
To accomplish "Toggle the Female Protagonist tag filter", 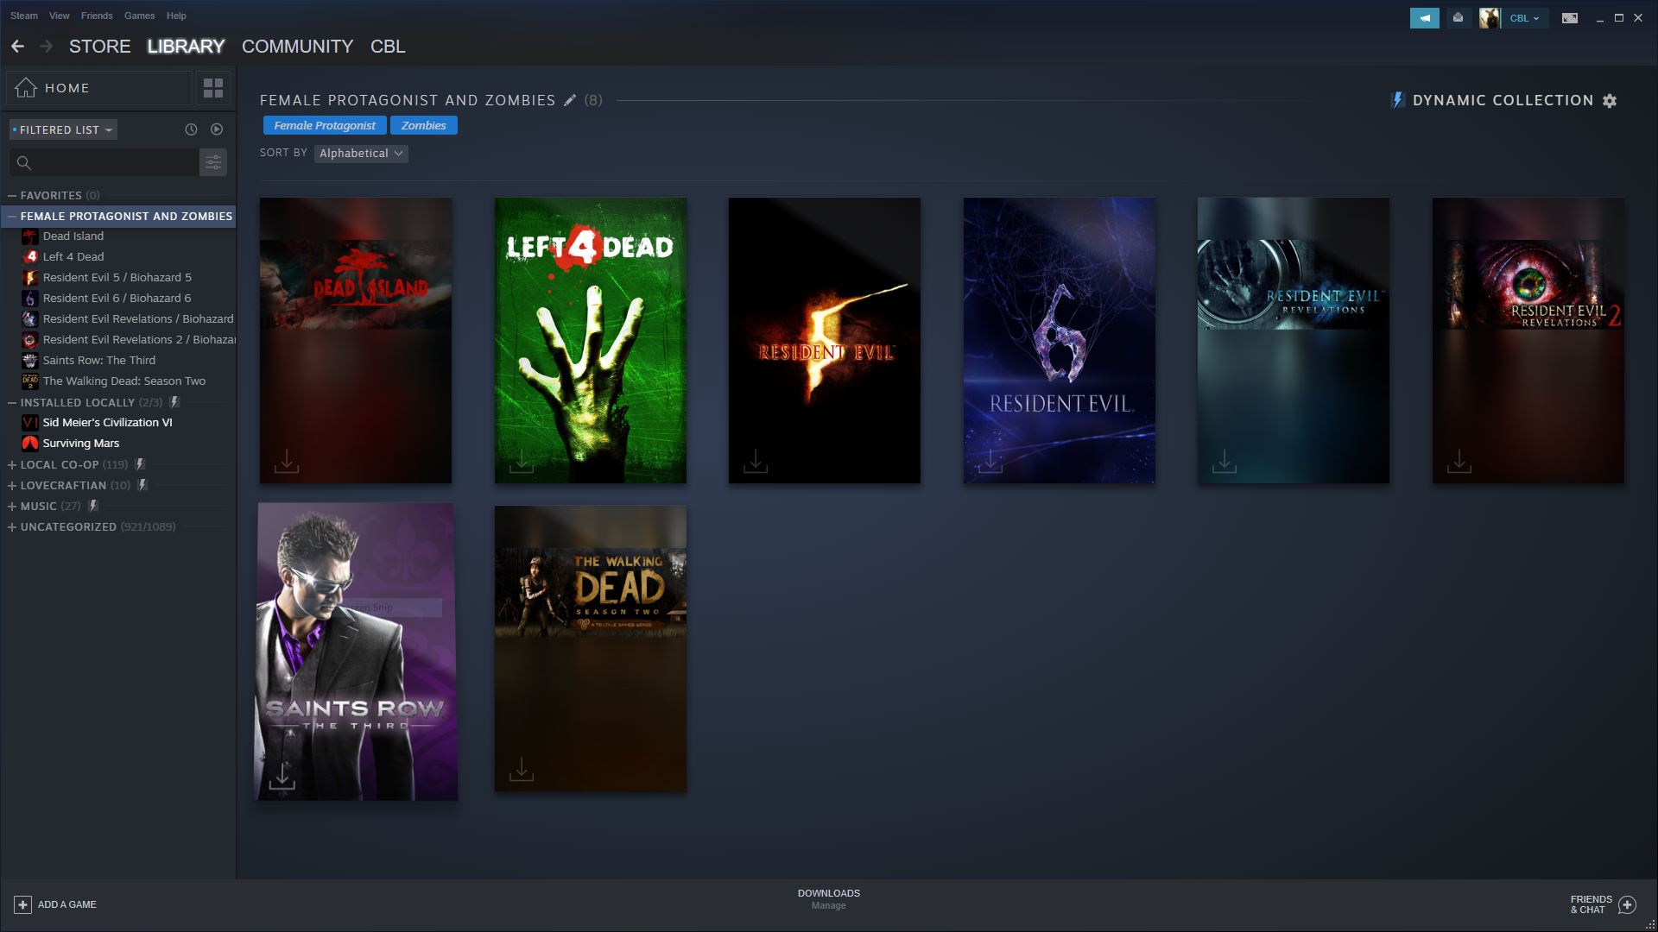I will [325, 126].
